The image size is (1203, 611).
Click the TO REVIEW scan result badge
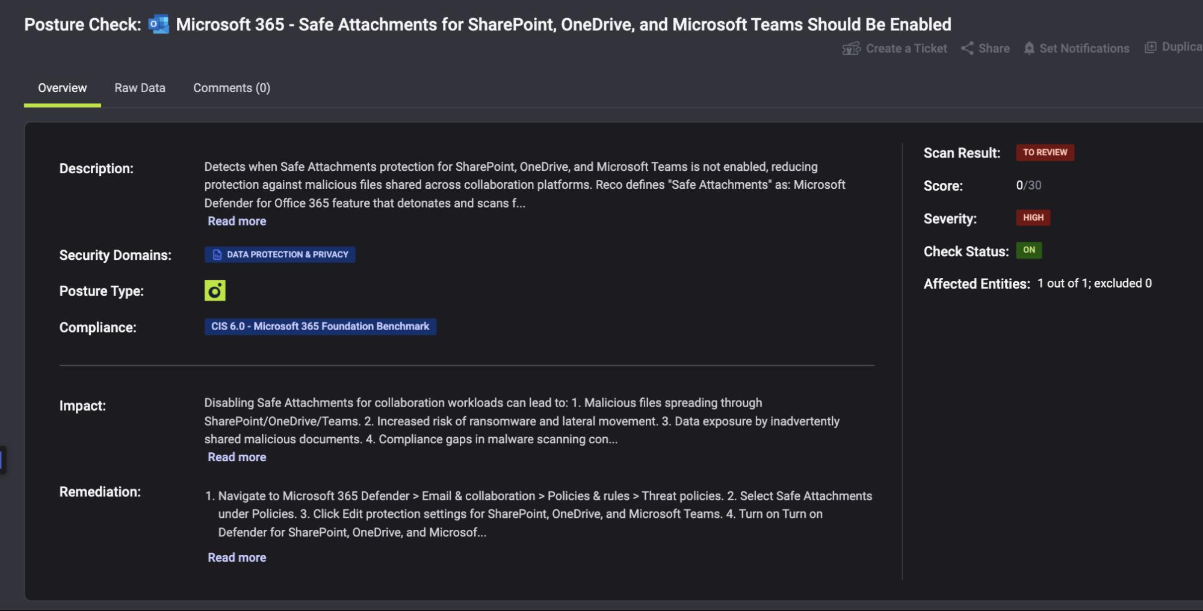pos(1045,152)
